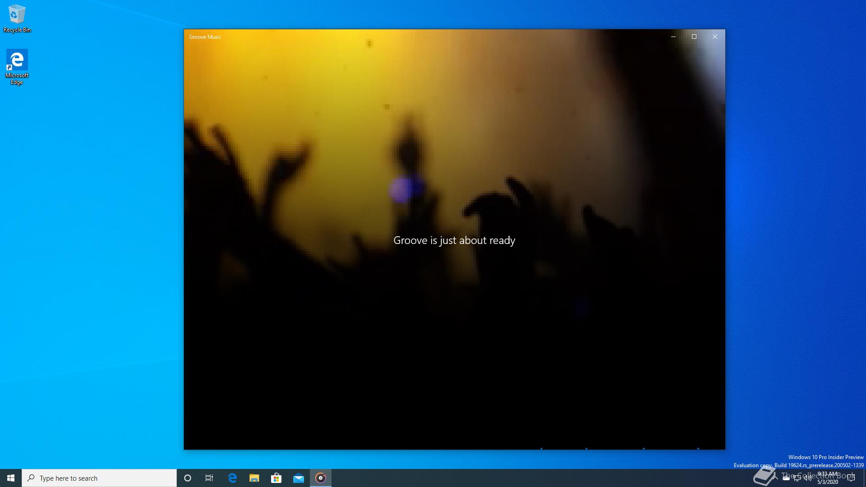Launch Edge from the taskbar

pyautogui.click(x=232, y=478)
